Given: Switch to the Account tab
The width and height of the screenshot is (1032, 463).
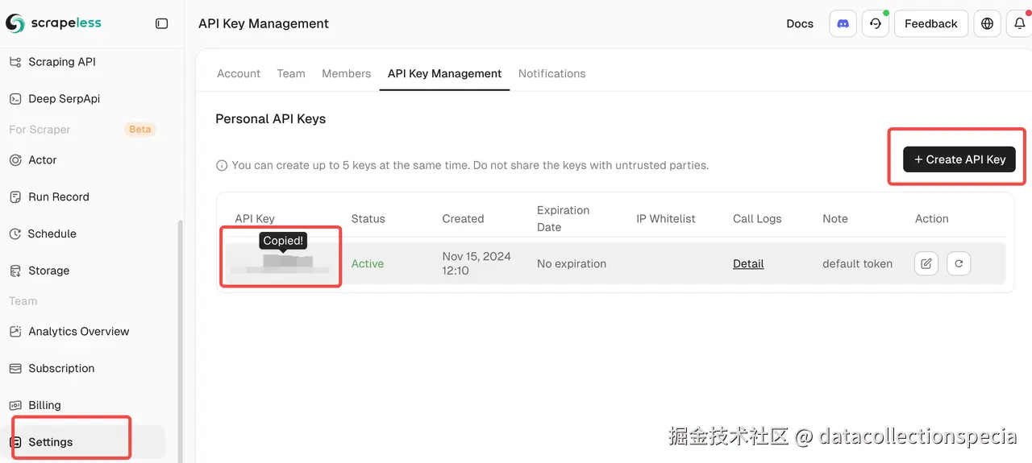Looking at the screenshot, I should coord(239,73).
